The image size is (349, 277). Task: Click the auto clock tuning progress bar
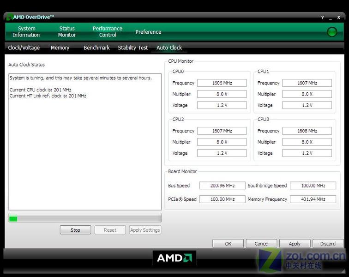(x=85, y=218)
